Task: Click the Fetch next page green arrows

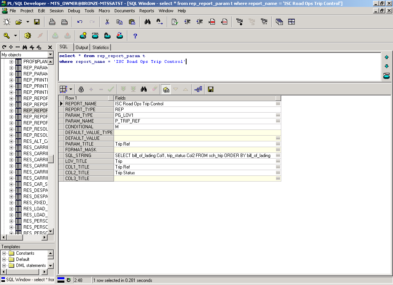Action: point(123,89)
